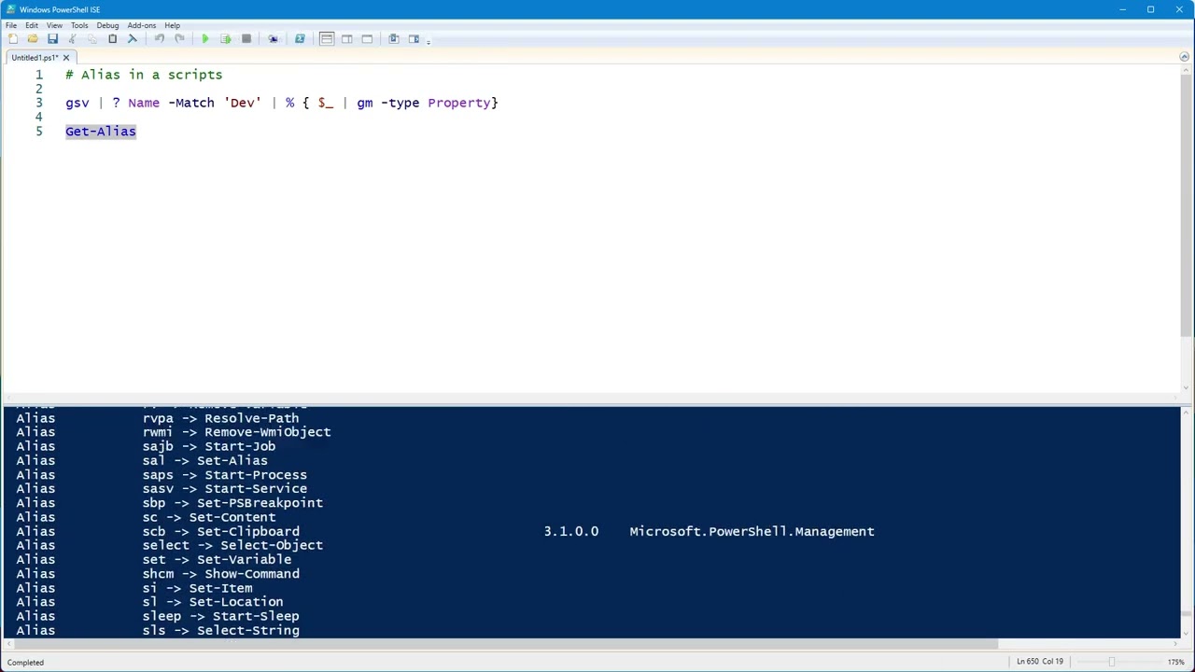
Task: Click the 3.1.0.0 version value
Action: (571, 531)
